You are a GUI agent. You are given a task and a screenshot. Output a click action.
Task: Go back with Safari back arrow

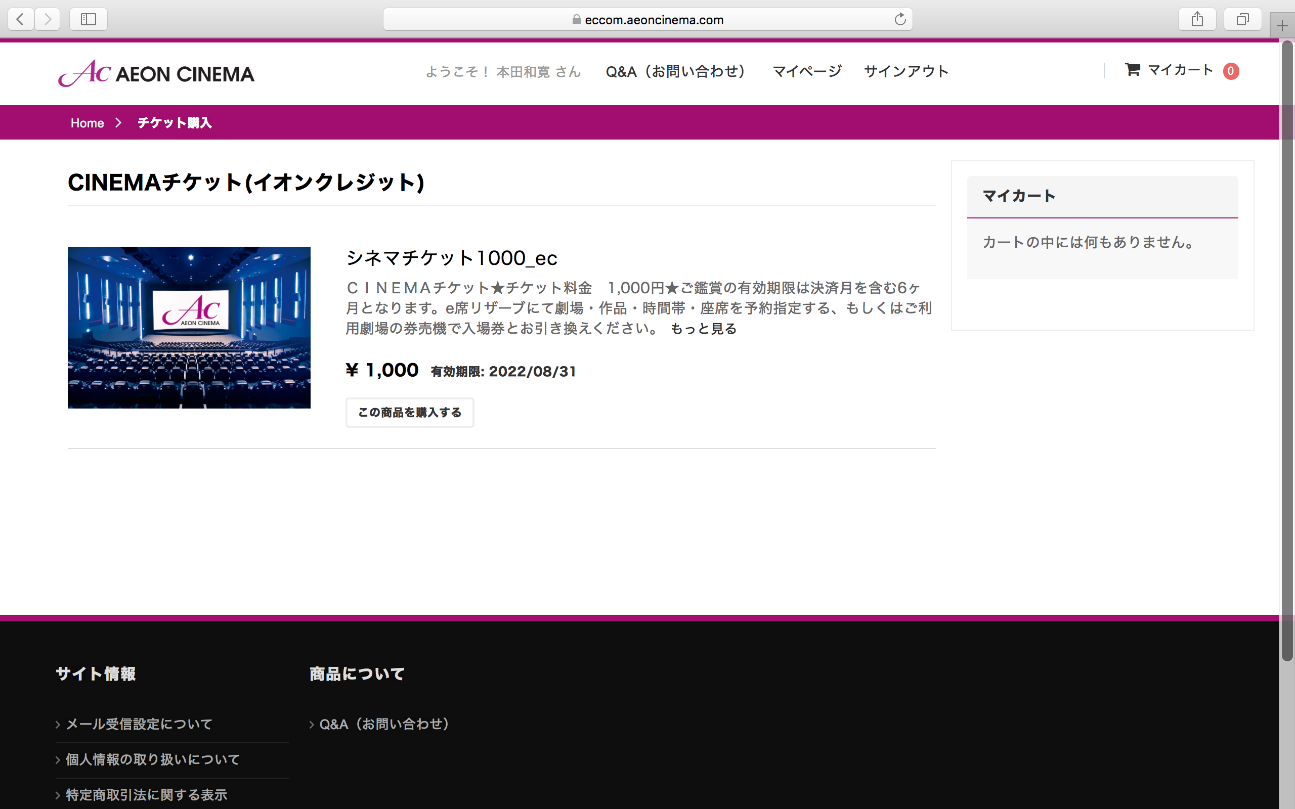click(21, 19)
